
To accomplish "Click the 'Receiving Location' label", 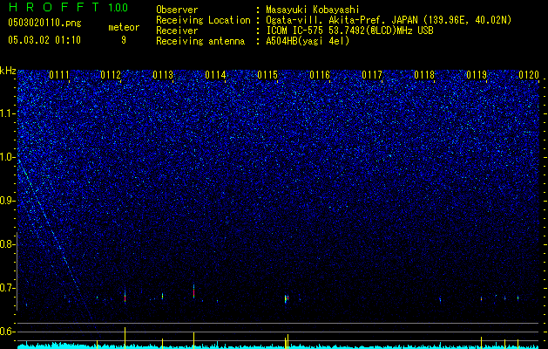I will [203, 20].
